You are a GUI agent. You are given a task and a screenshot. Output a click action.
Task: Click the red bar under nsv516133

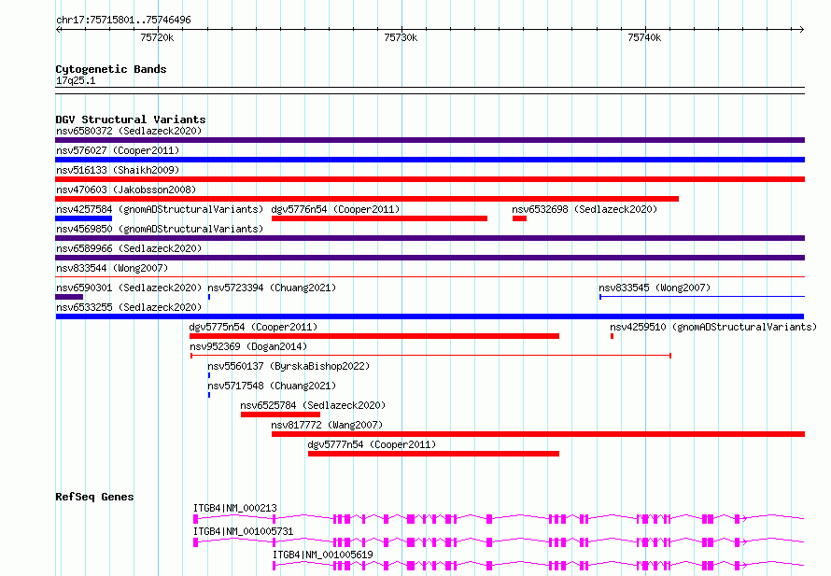click(430, 179)
